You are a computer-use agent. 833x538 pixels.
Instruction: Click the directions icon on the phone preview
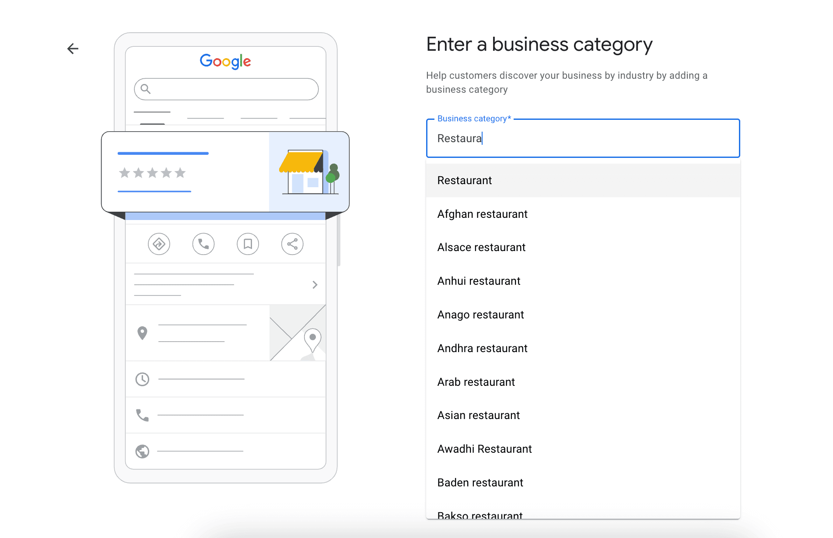click(x=159, y=244)
